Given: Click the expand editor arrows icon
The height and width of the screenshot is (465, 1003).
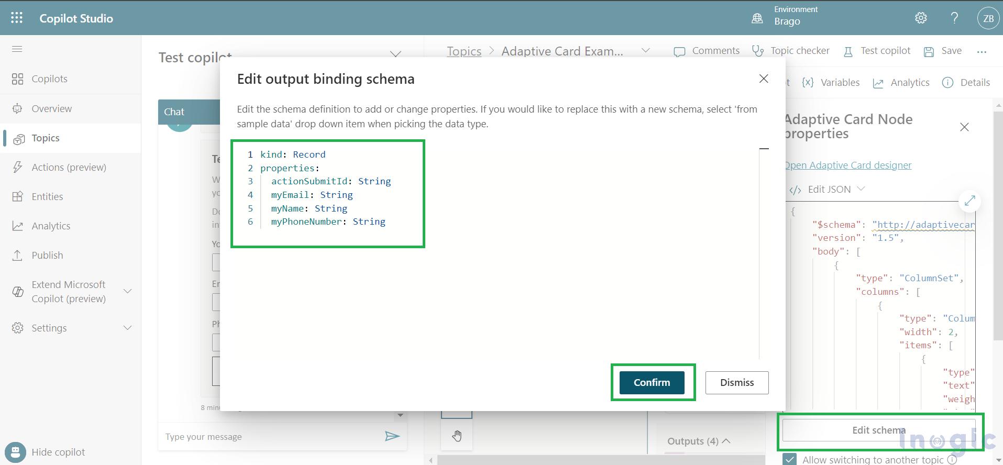Looking at the screenshot, I should pos(969,201).
